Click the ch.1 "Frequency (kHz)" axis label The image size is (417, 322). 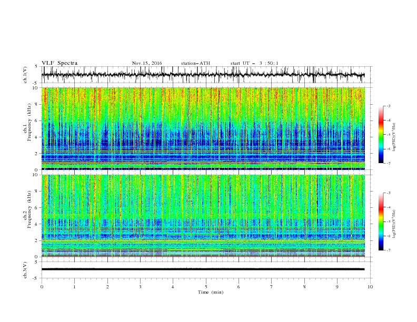(29, 123)
